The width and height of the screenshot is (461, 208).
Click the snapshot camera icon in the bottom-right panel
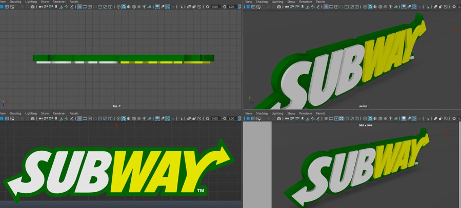coord(279,119)
